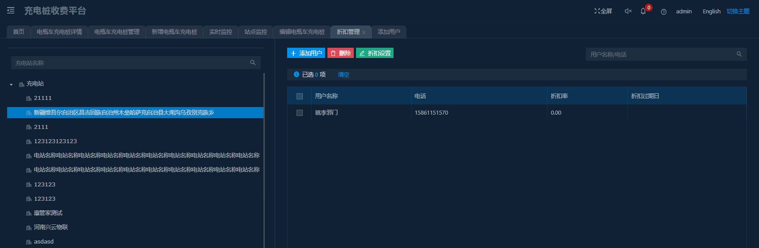Open the notifications bell icon
The width and height of the screenshot is (759, 248).
643,11
